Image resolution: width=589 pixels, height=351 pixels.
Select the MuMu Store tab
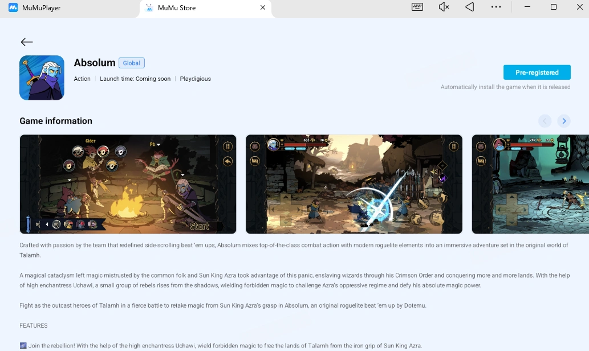point(205,8)
